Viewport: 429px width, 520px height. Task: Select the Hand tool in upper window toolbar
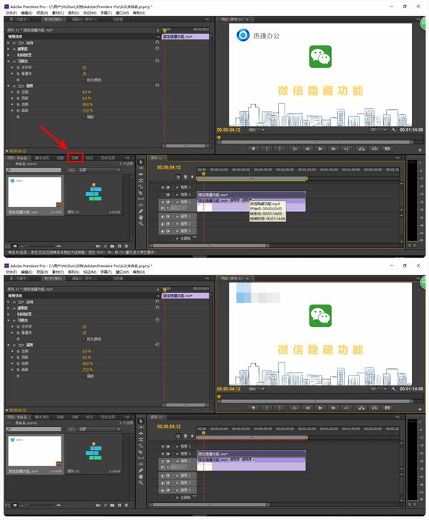pyautogui.click(x=141, y=217)
